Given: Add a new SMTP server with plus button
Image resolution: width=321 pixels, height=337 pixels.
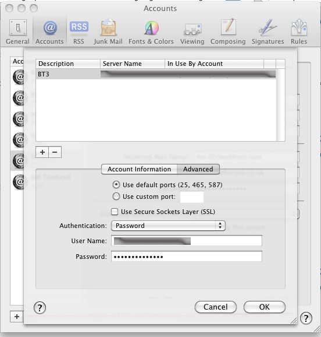Looking at the screenshot, I should pyautogui.click(x=42, y=152).
